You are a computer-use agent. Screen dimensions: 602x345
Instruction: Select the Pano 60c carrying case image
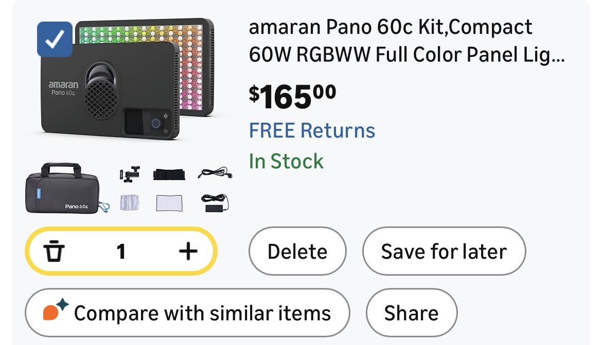pos(66,188)
